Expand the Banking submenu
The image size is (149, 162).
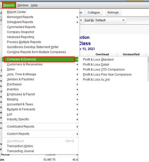[40, 99]
